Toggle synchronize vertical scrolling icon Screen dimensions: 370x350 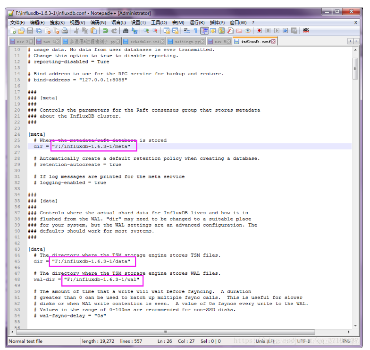pyautogui.click(x=166, y=31)
